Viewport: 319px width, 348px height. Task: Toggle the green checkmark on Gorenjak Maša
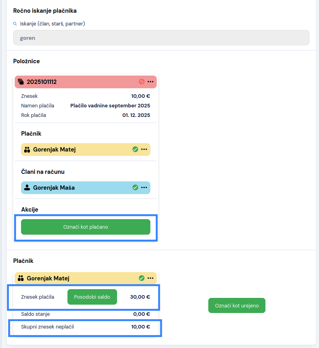(x=135, y=187)
